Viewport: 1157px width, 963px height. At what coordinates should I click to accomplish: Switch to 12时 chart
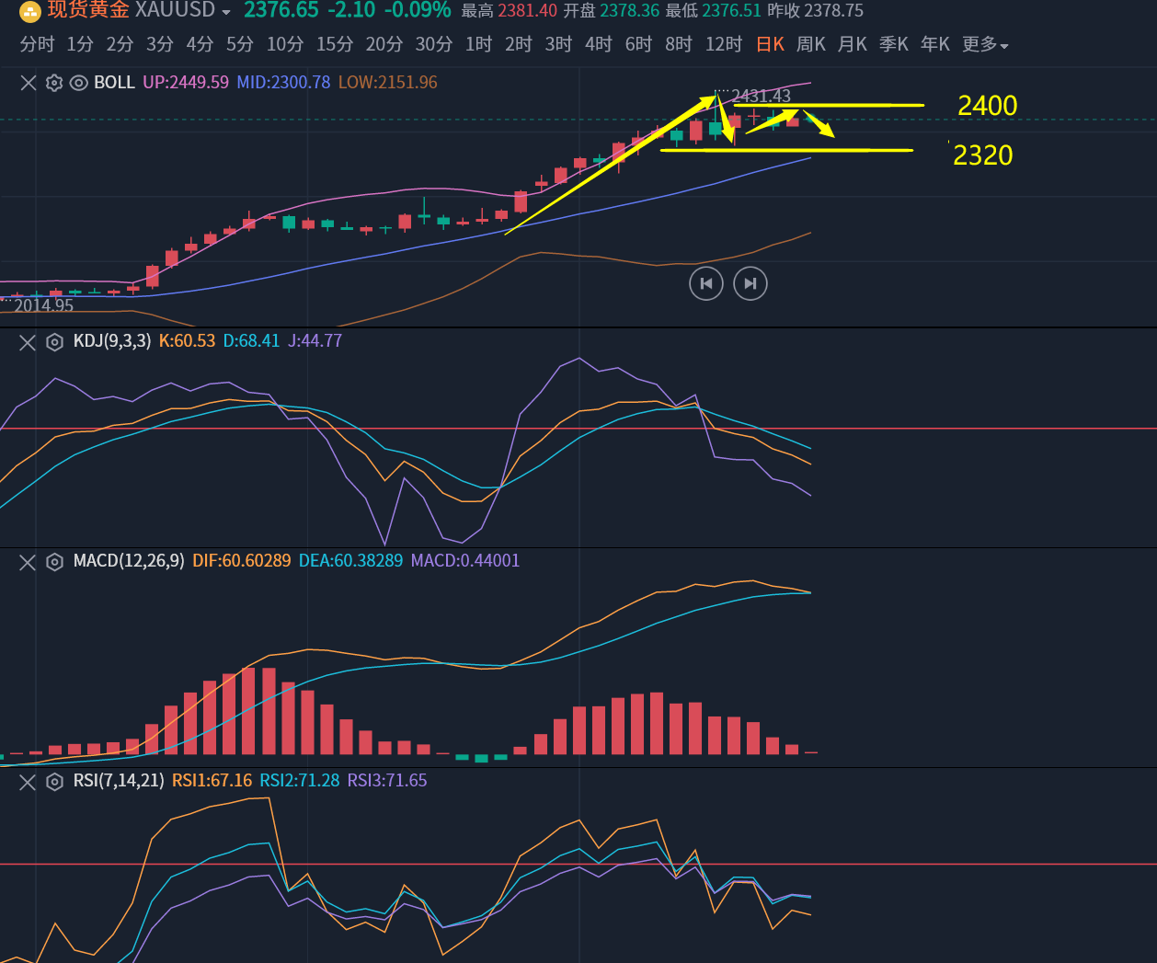click(x=724, y=44)
